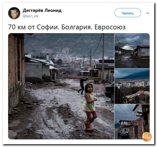
Task: Open the thumbnail with stormy clouds and shack
Action: click(132, 51)
